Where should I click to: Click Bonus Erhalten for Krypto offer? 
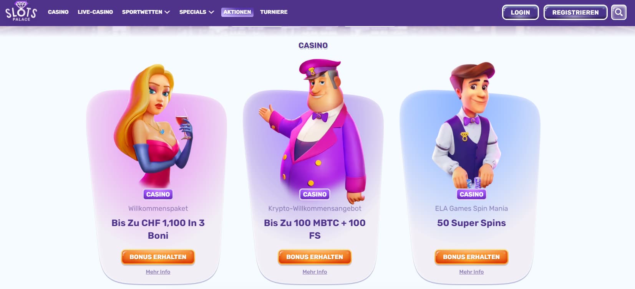(x=315, y=257)
